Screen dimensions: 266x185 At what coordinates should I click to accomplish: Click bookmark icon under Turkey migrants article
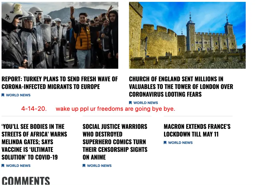[3, 95]
